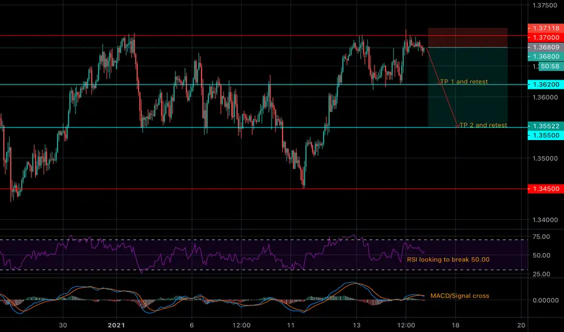Click the 20 date label on time axis
Viewport: 564px width, 332px height.
pos(521,325)
